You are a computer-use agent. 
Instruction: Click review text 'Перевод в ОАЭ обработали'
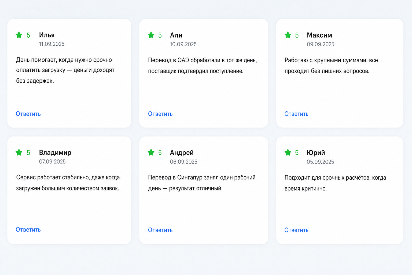coord(184,60)
